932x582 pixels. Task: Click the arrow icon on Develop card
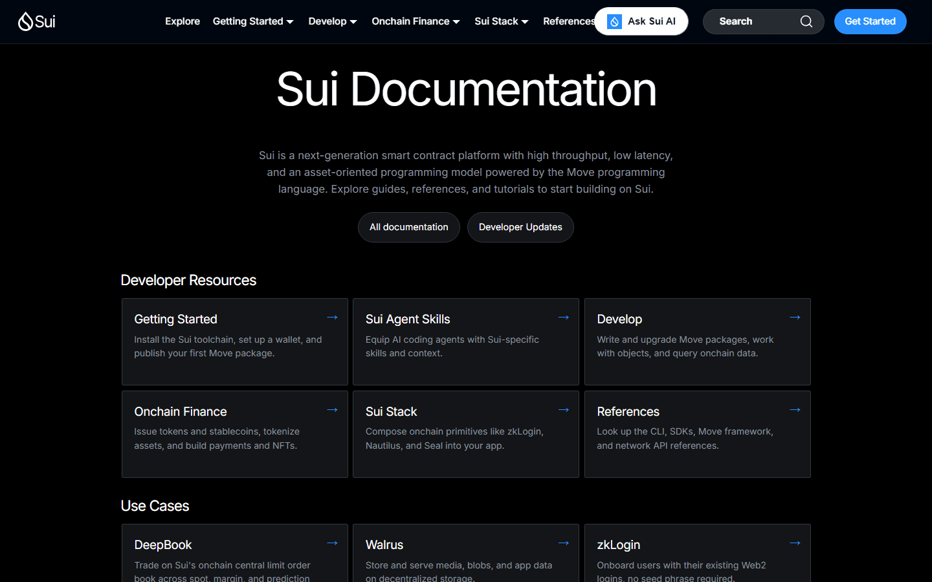pos(795,318)
